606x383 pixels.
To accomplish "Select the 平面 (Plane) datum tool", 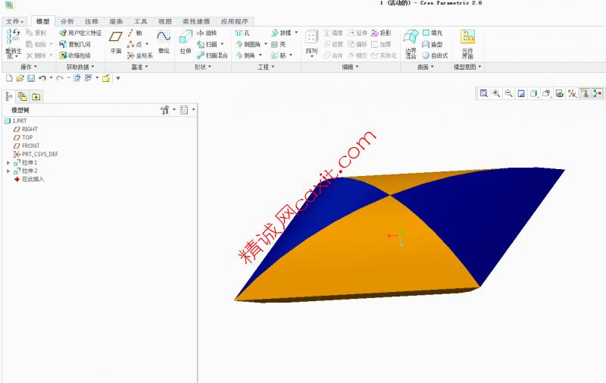I will tap(116, 42).
